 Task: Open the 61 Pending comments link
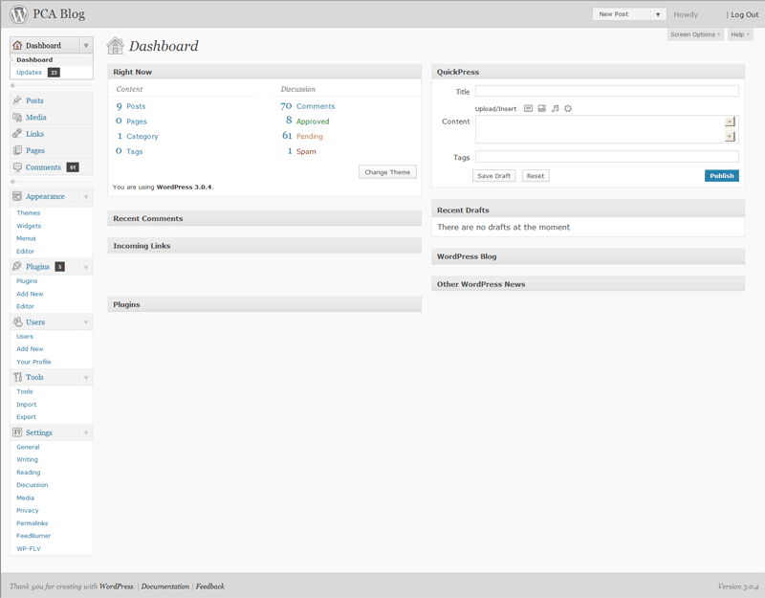[309, 136]
